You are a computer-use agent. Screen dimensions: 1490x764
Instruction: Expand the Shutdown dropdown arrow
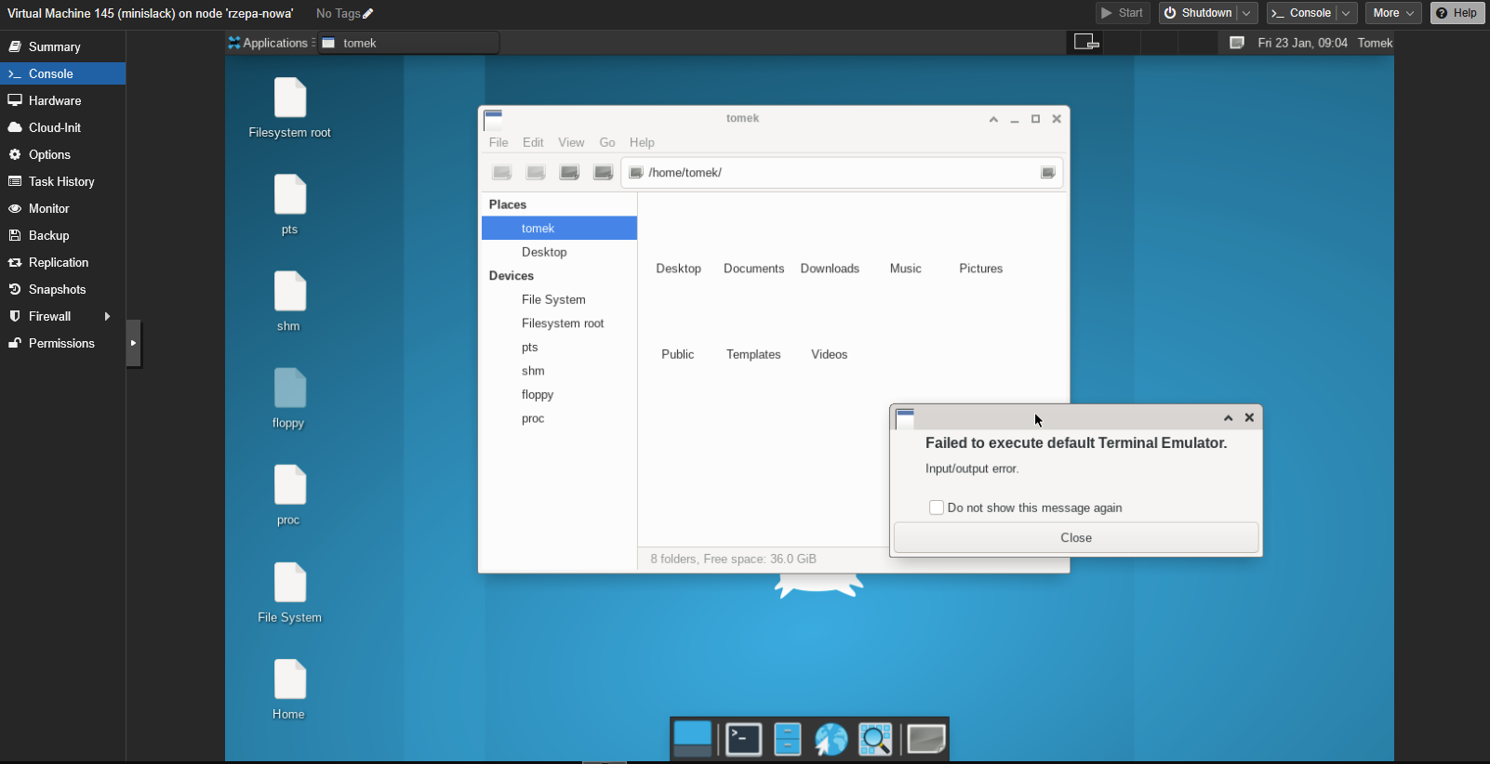click(1246, 13)
